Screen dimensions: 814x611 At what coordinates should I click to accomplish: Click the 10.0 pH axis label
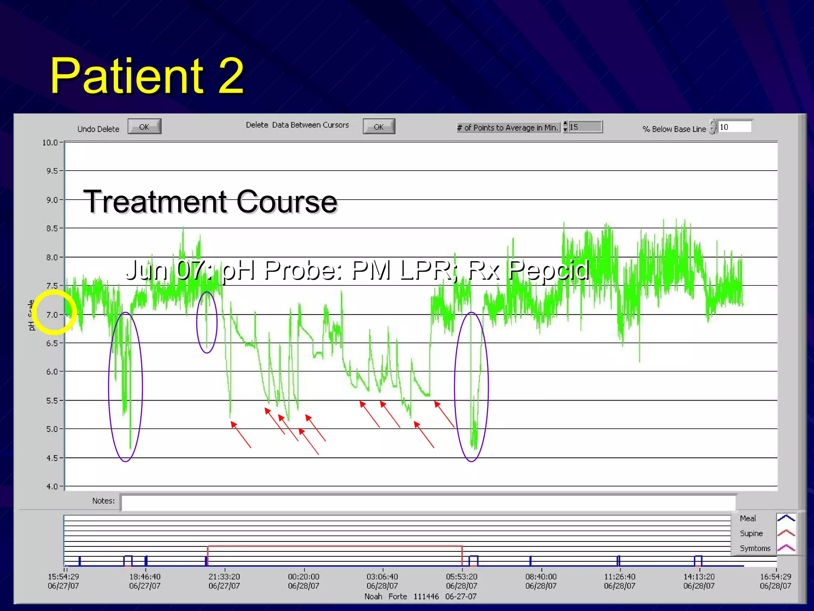click(50, 142)
